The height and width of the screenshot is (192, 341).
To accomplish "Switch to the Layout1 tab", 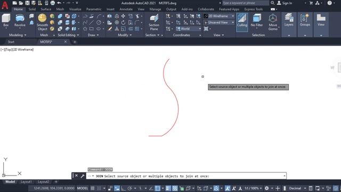I will (x=26, y=182).
